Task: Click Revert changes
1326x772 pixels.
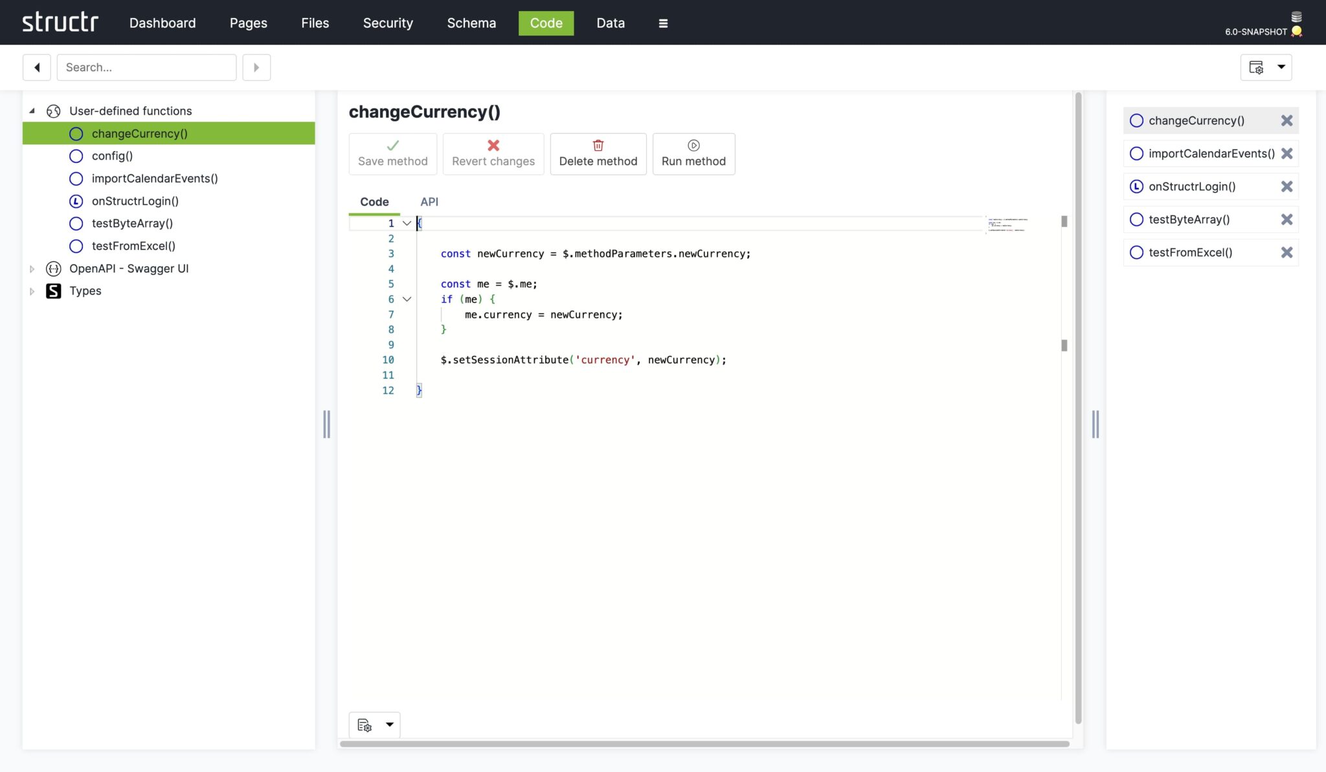Action: pos(492,154)
